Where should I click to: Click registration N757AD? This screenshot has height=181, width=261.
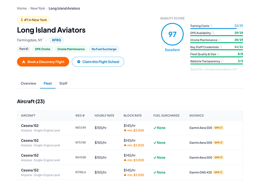(80, 143)
